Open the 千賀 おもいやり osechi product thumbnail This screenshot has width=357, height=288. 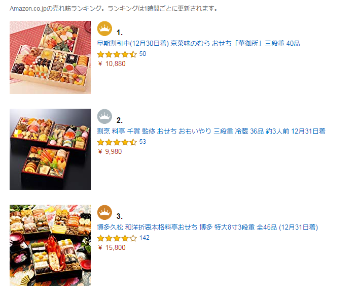tap(50, 149)
